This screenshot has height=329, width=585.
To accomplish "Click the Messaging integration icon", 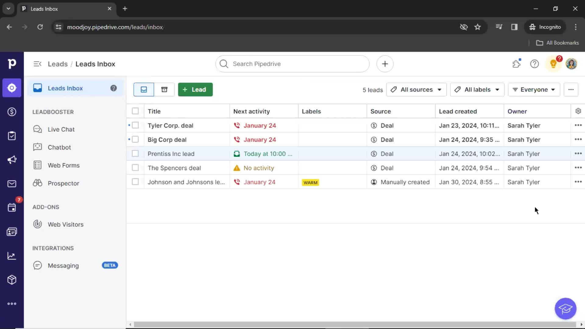I will (38, 265).
